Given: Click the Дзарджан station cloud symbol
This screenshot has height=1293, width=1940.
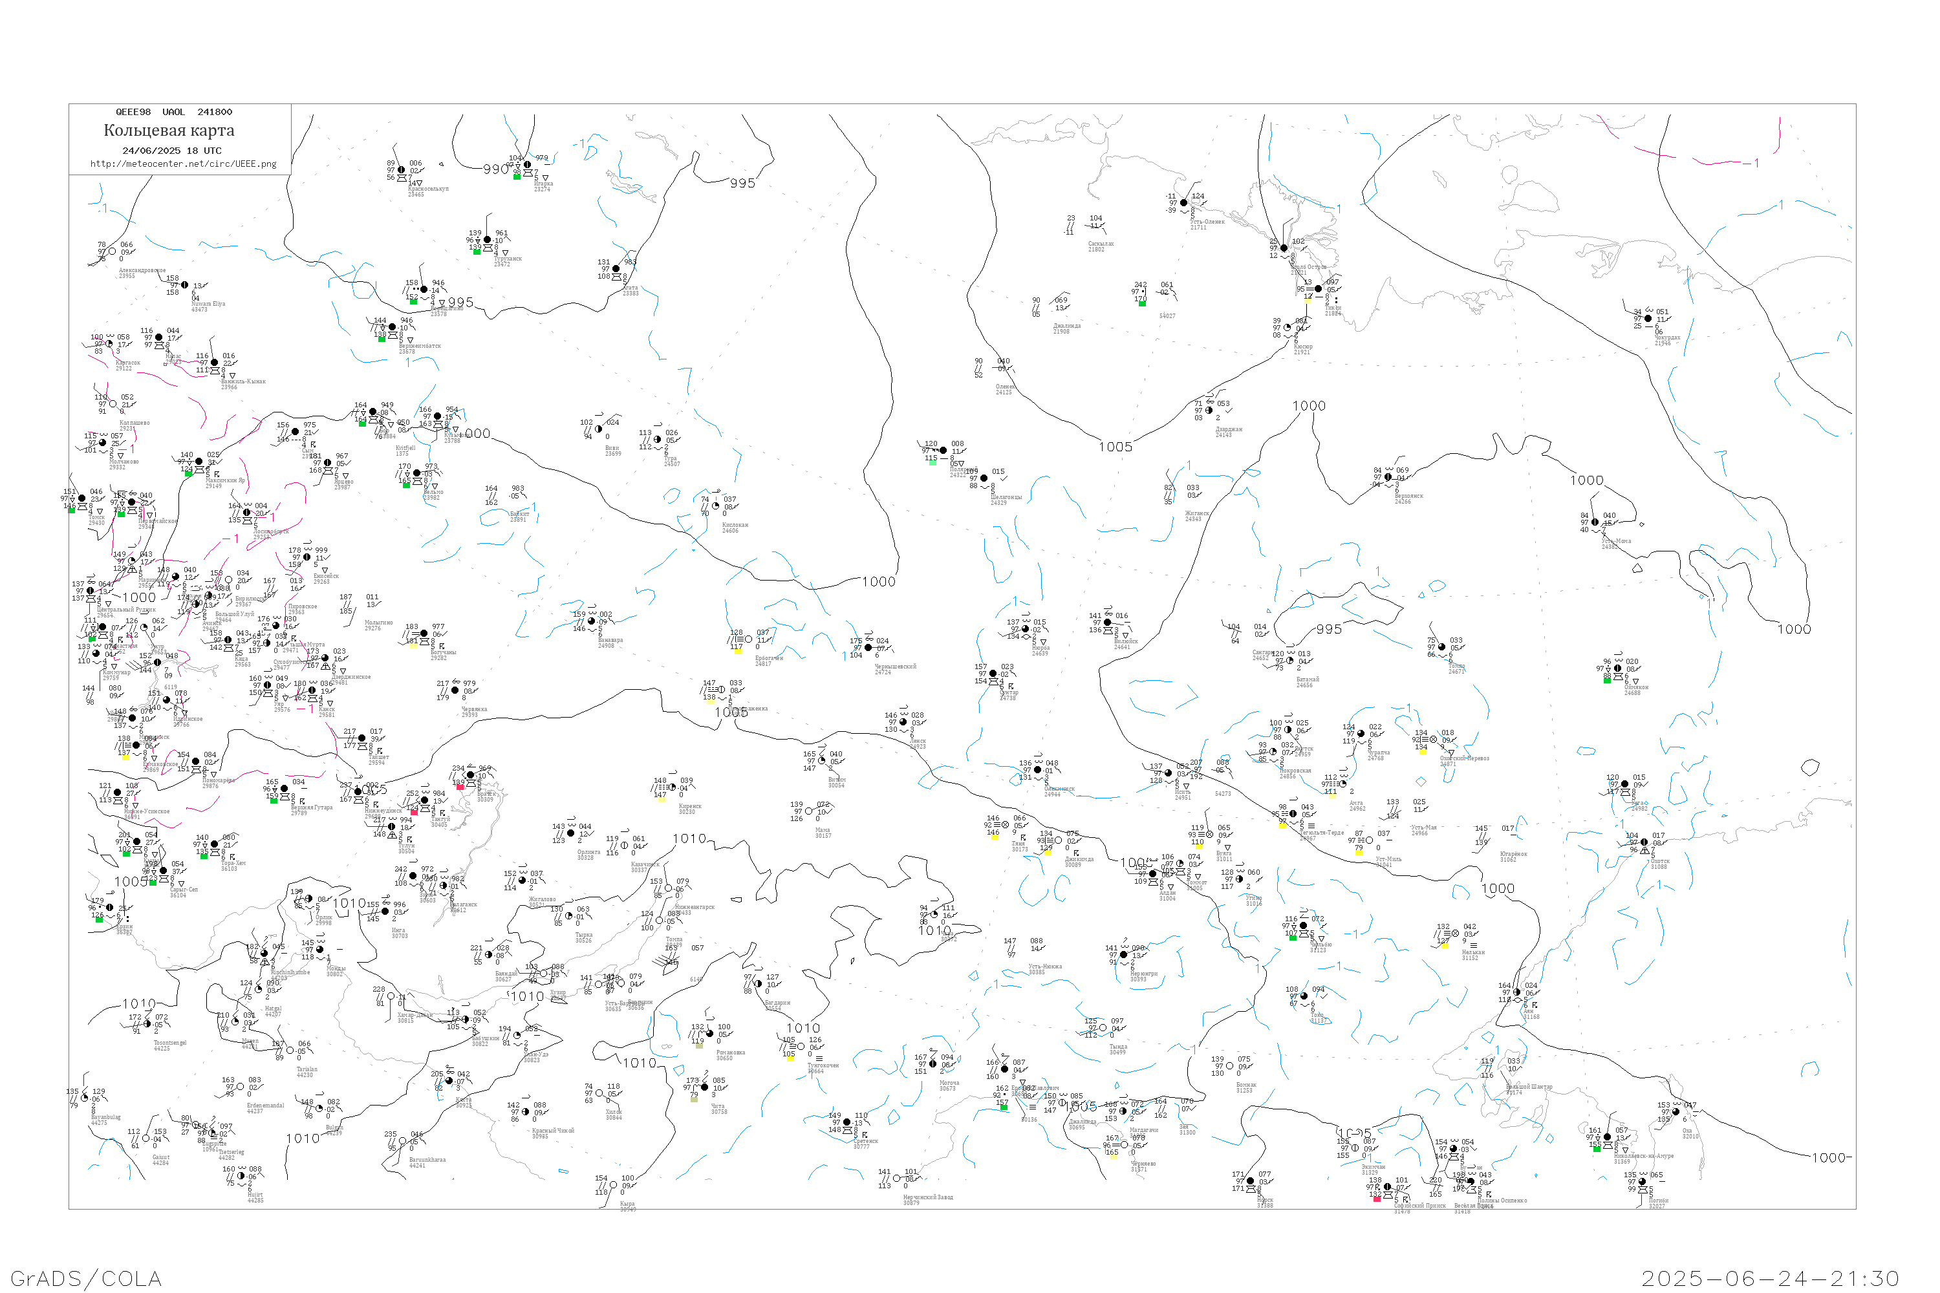Looking at the screenshot, I should click(x=1209, y=411).
